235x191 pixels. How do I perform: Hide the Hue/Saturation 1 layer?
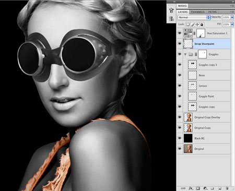coord(180,33)
